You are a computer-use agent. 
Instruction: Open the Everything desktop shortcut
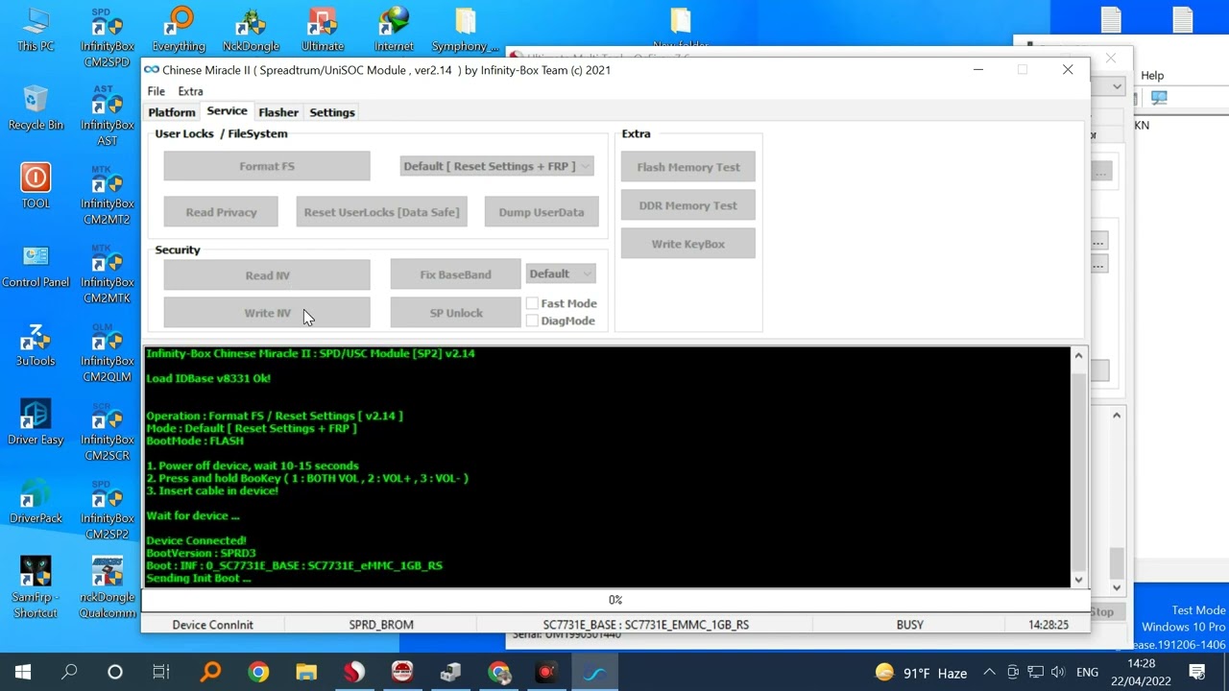point(179,29)
